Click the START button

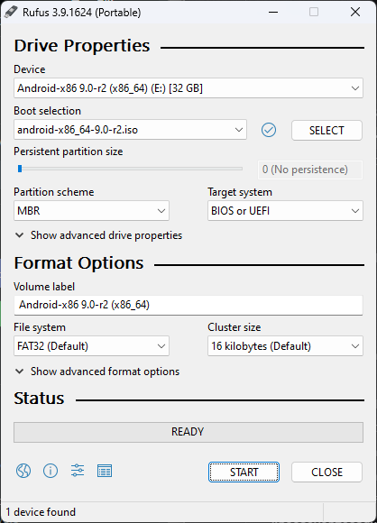click(244, 472)
